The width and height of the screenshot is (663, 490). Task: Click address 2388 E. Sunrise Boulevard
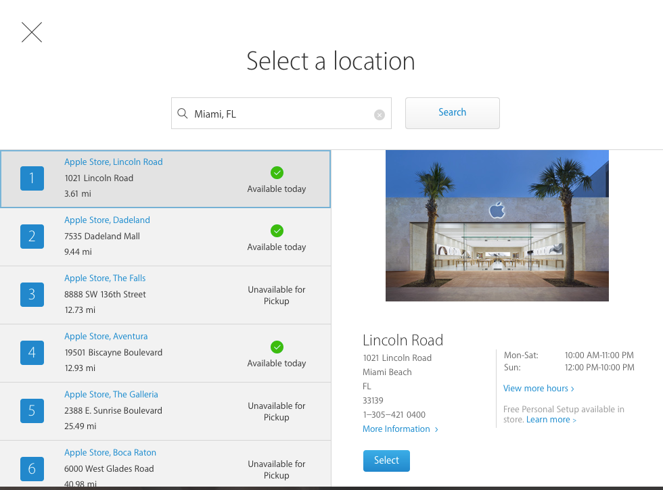click(113, 411)
